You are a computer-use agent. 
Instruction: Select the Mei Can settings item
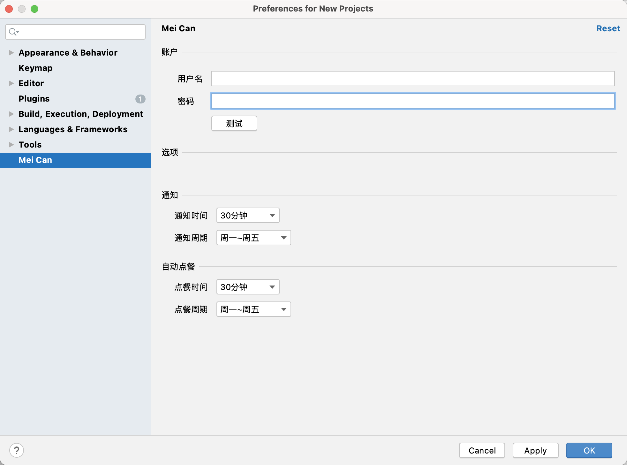coord(35,160)
